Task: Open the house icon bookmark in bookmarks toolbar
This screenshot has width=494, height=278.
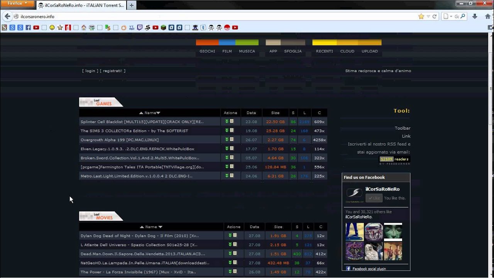Action: pos(84,27)
